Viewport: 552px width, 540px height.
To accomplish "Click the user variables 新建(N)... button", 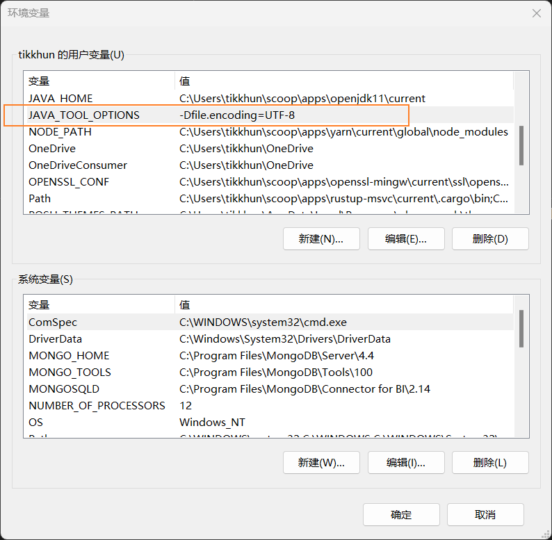I will (x=321, y=239).
